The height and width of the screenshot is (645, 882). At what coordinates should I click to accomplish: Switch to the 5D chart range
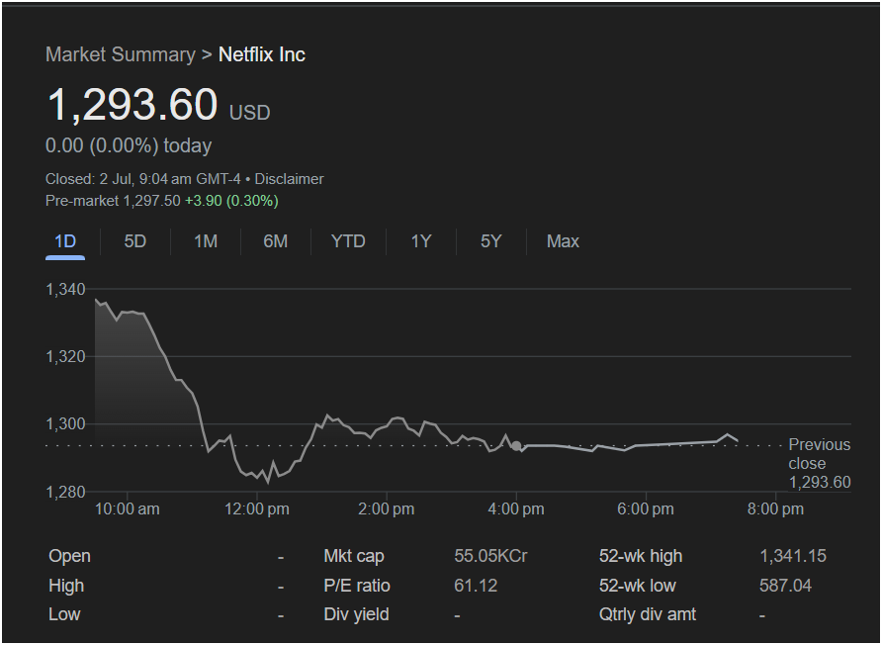pos(135,241)
